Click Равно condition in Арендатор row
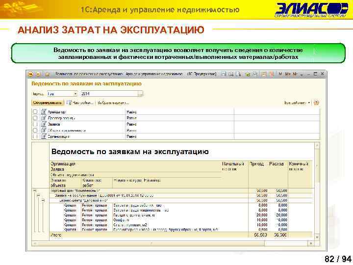The image size is (353, 265). pos(132,112)
